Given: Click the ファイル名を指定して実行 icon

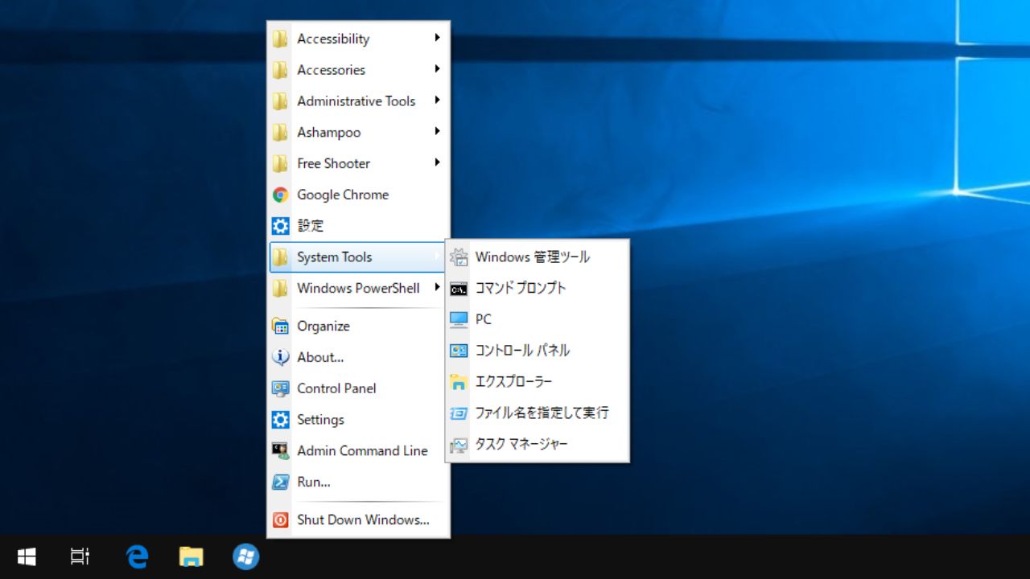Looking at the screenshot, I should [x=459, y=413].
